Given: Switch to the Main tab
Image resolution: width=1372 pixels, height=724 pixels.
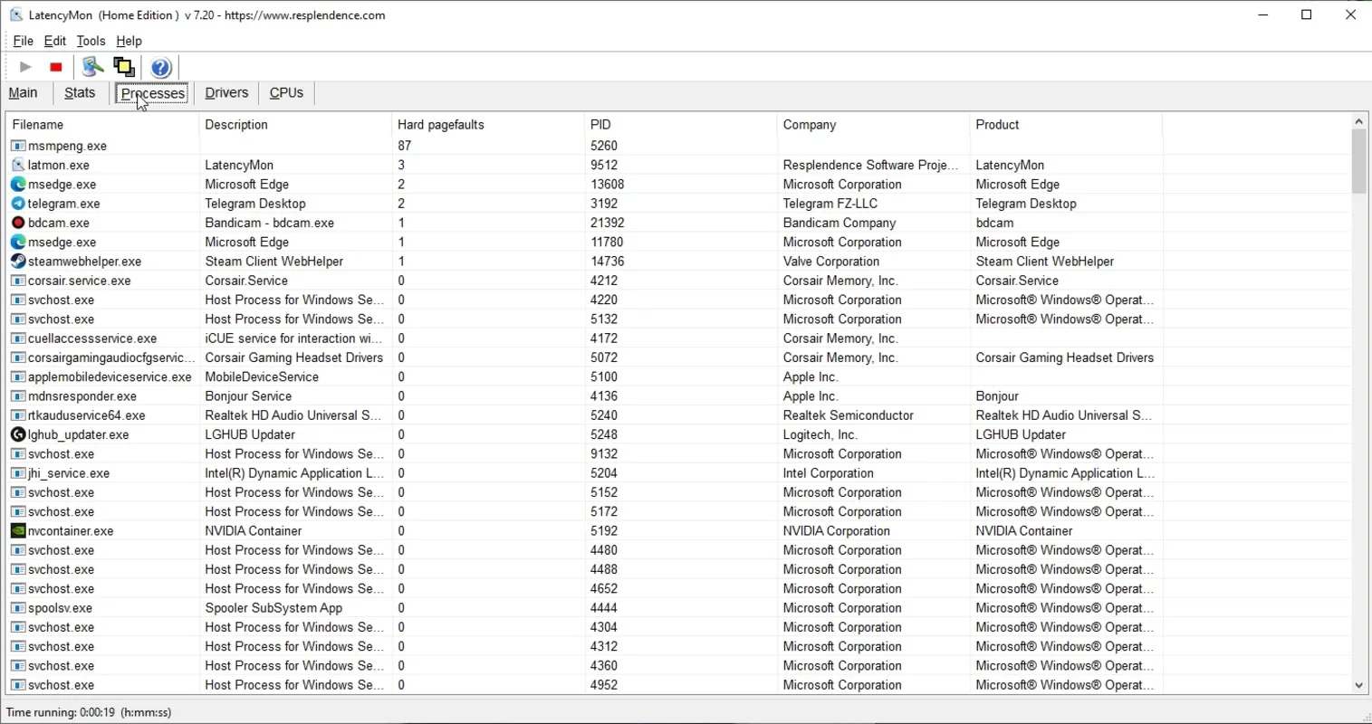Looking at the screenshot, I should (x=24, y=92).
